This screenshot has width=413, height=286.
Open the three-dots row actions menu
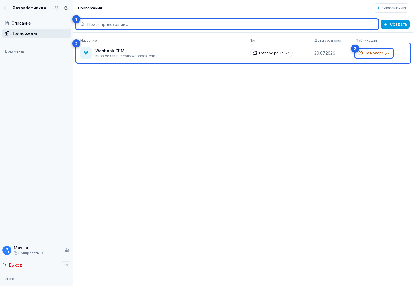click(x=404, y=53)
